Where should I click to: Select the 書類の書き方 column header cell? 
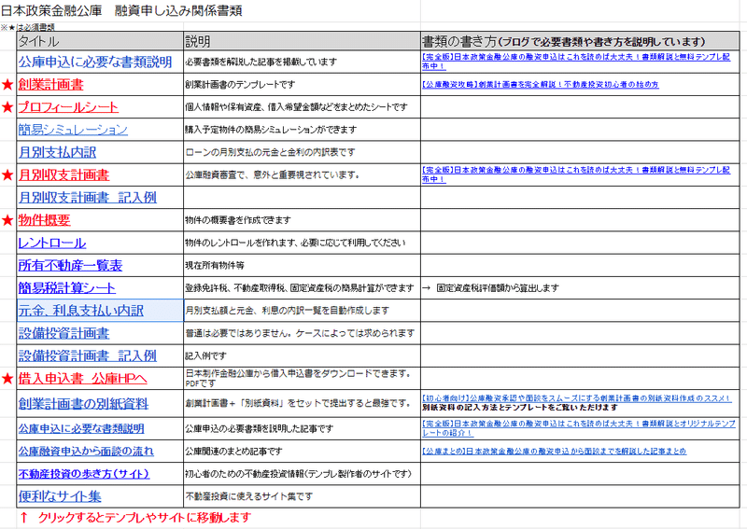(x=580, y=41)
